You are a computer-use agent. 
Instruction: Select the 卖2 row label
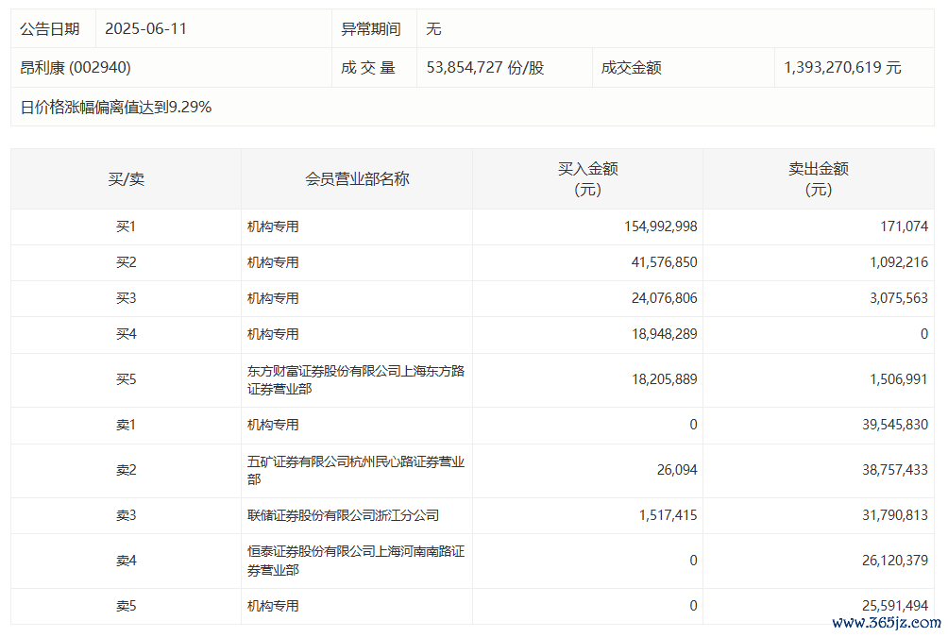[126, 470]
